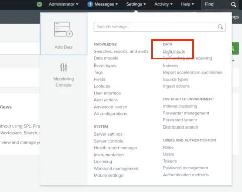Open the Activity dropdown menu
242x192 pixels.
(164, 4)
